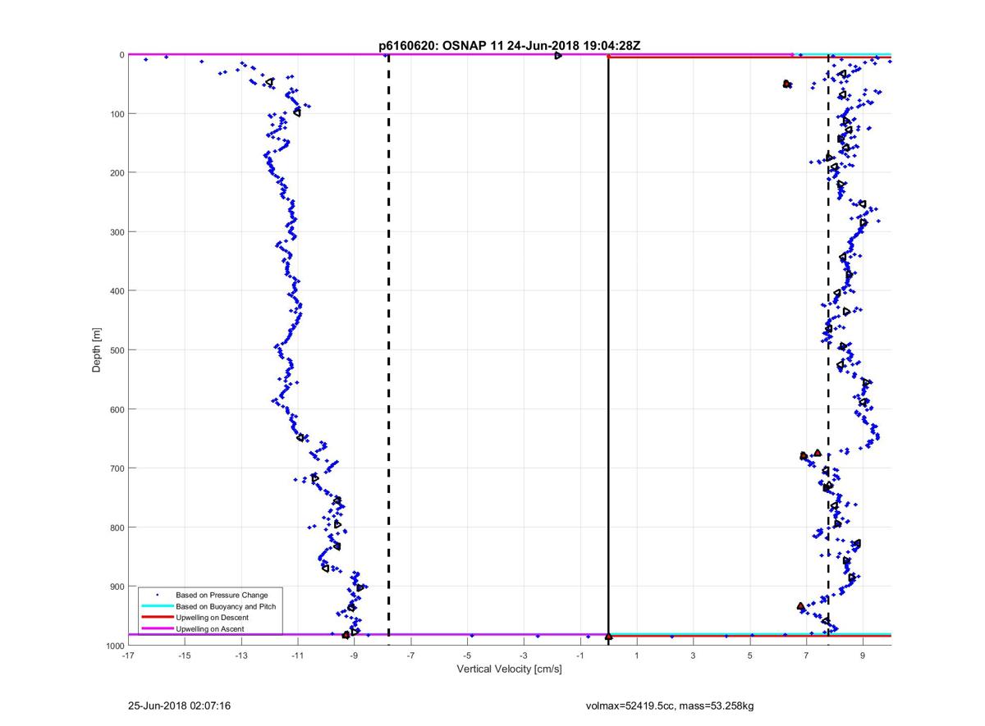Image resolution: width=985 pixels, height=726 pixels.
Task: Click the depth axis tick label '200'
Action: pyautogui.click(x=117, y=173)
